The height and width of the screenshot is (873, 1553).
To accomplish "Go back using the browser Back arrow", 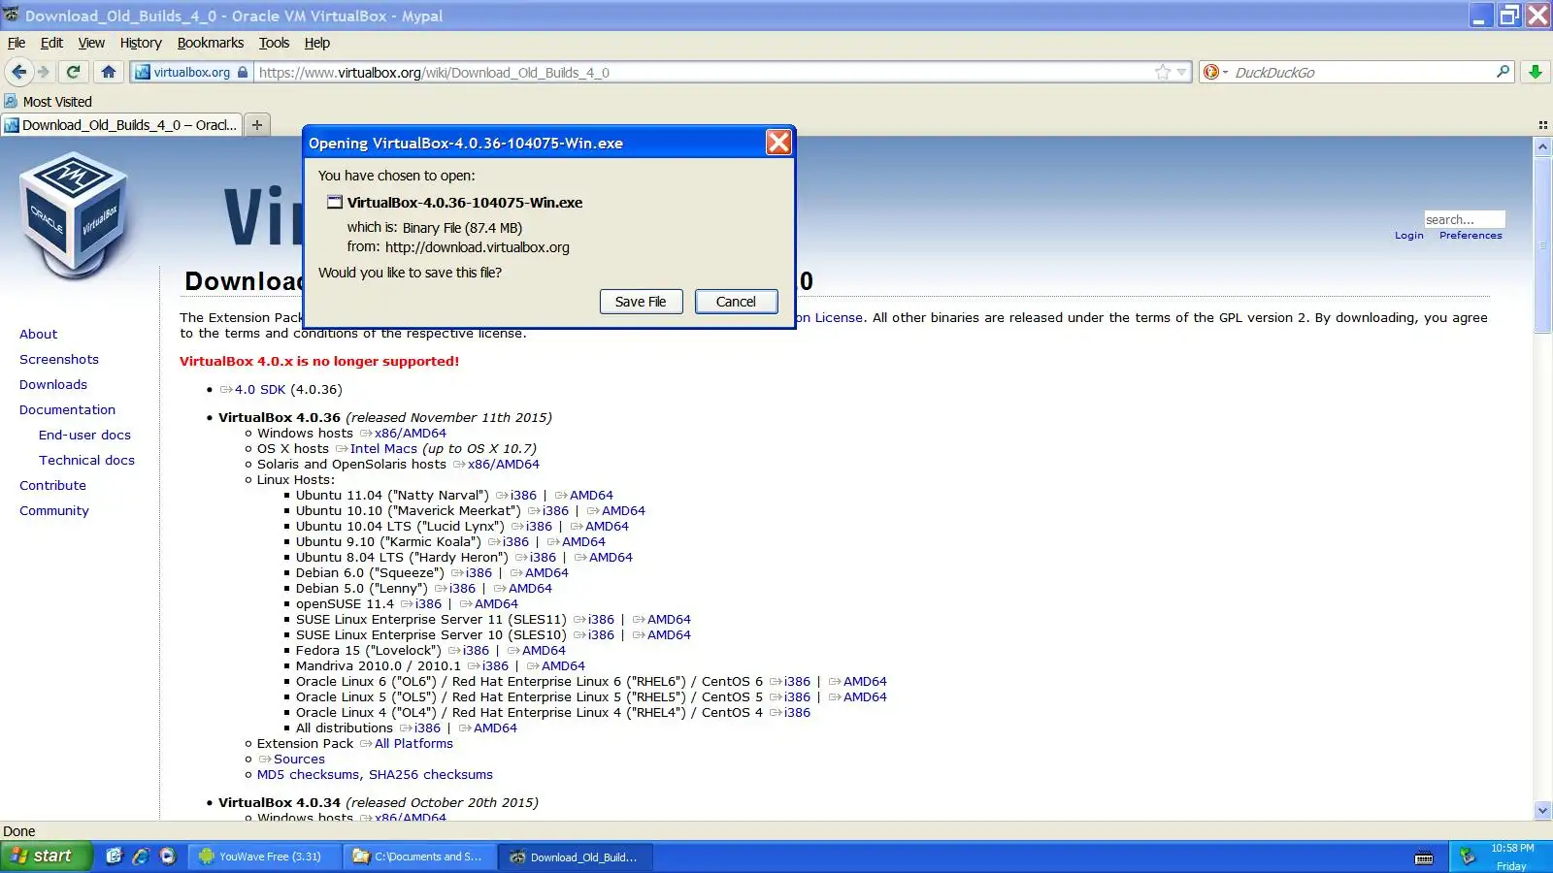I will 18,72.
